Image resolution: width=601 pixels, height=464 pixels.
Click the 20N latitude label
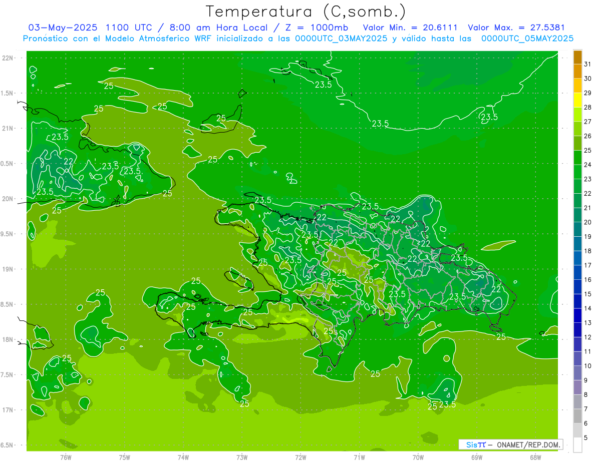pyautogui.click(x=8, y=199)
